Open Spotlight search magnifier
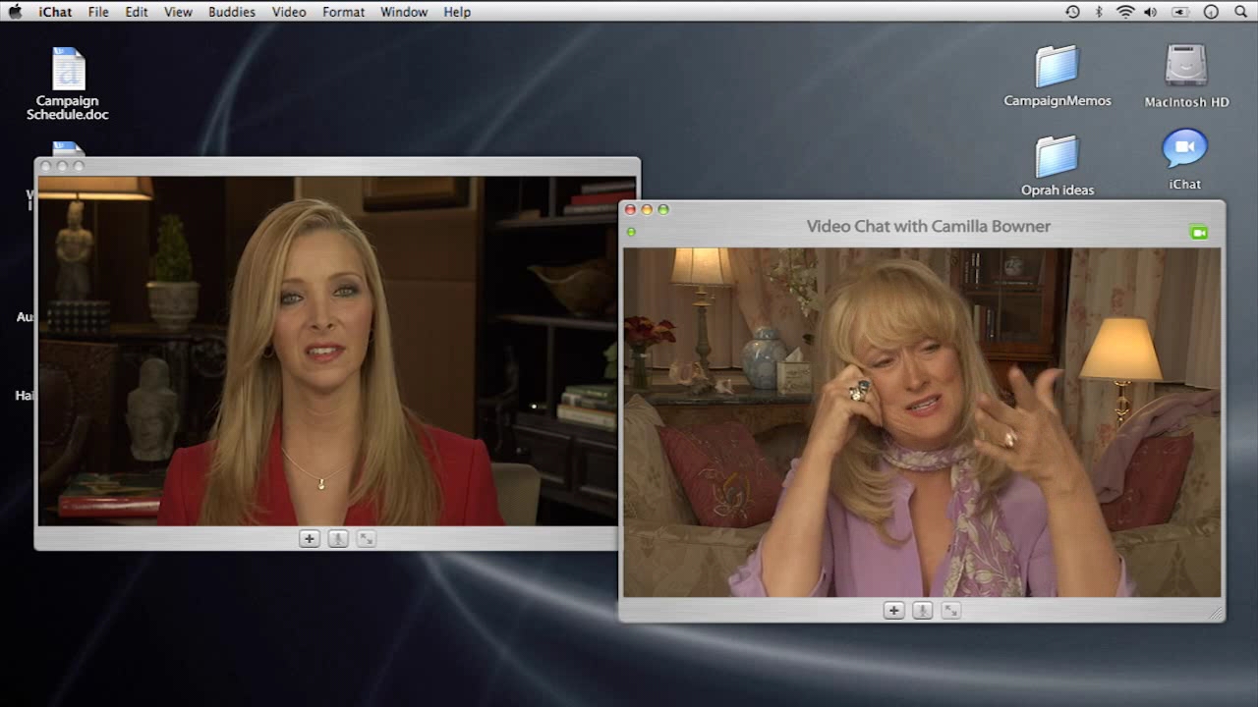This screenshot has height=707, width=1258. pos(1240,12)
